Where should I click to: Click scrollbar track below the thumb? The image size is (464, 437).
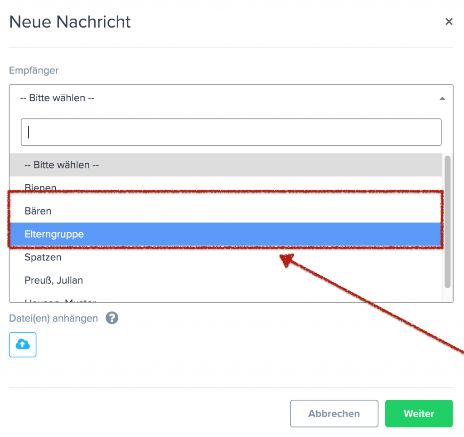447,295
